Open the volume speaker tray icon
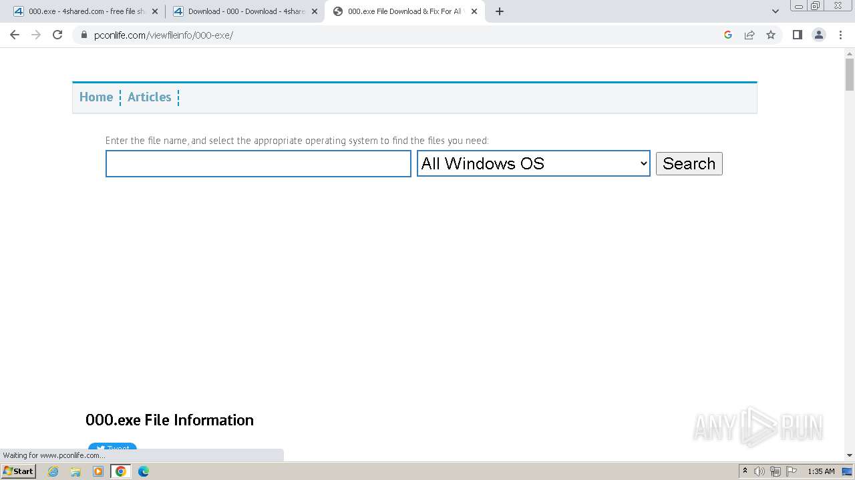855x480 pixels. (x=759, y=471)
